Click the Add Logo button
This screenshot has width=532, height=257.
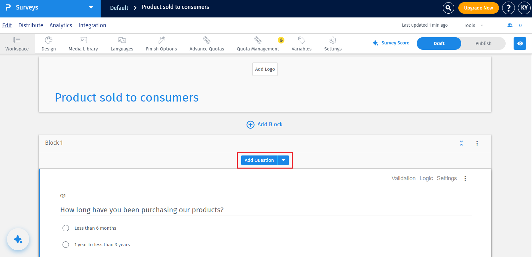265,69
